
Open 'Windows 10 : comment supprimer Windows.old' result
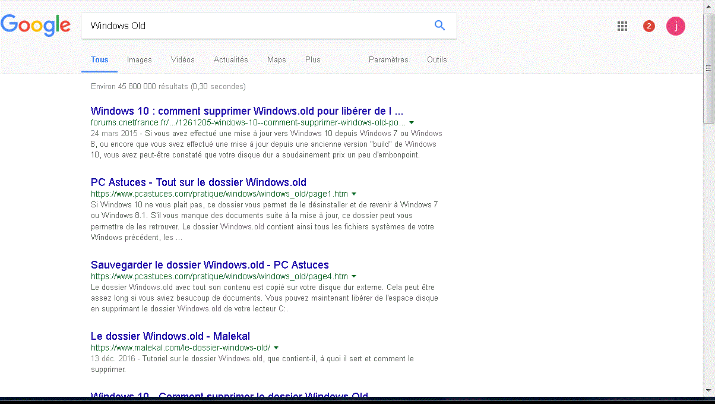tap(247, 111)
